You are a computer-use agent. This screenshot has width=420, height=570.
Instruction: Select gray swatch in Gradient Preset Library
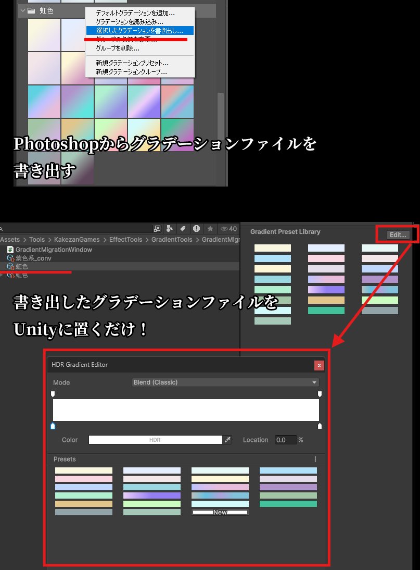(380, 311)
